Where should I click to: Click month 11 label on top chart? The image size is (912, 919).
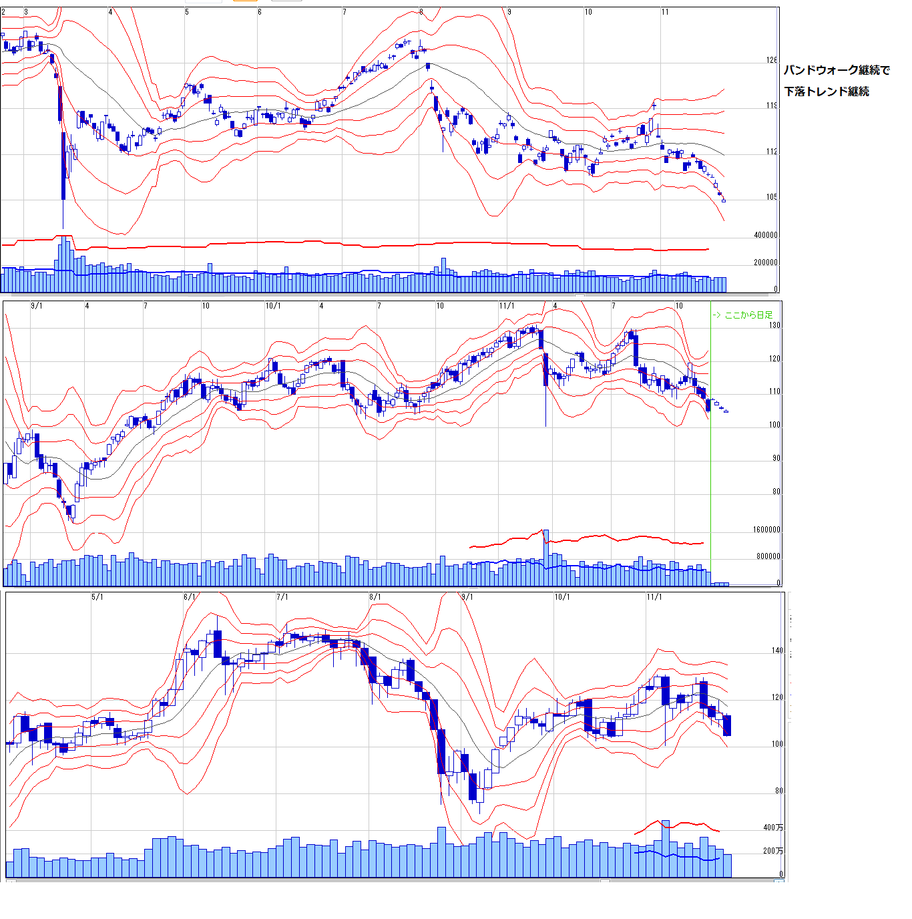tap(664, 12)
